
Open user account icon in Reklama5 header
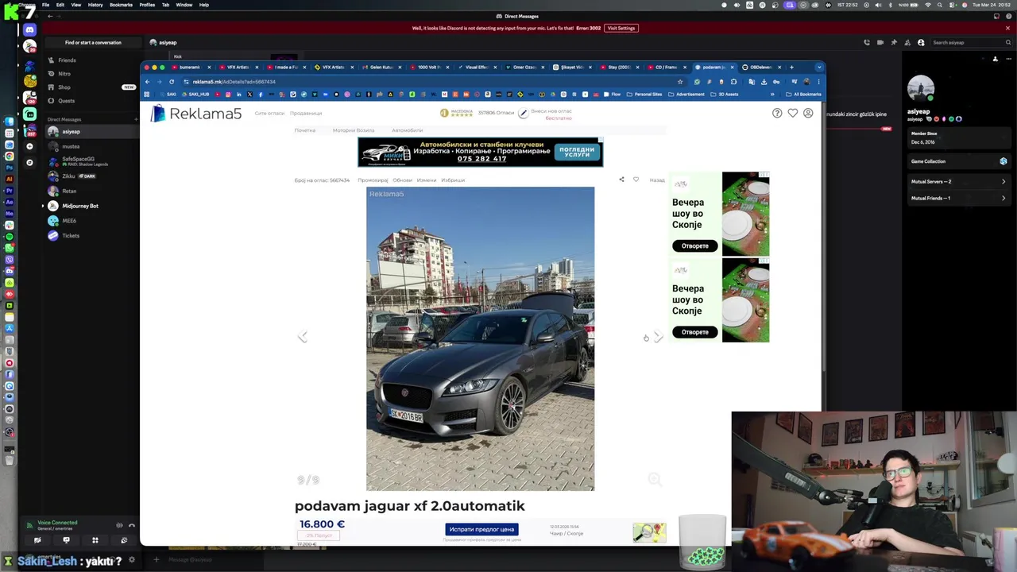pos(808,114)
